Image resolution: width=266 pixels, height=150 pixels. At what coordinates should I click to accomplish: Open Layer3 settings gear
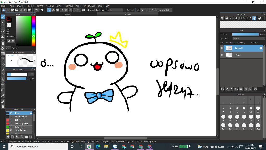tap(261, 48)
